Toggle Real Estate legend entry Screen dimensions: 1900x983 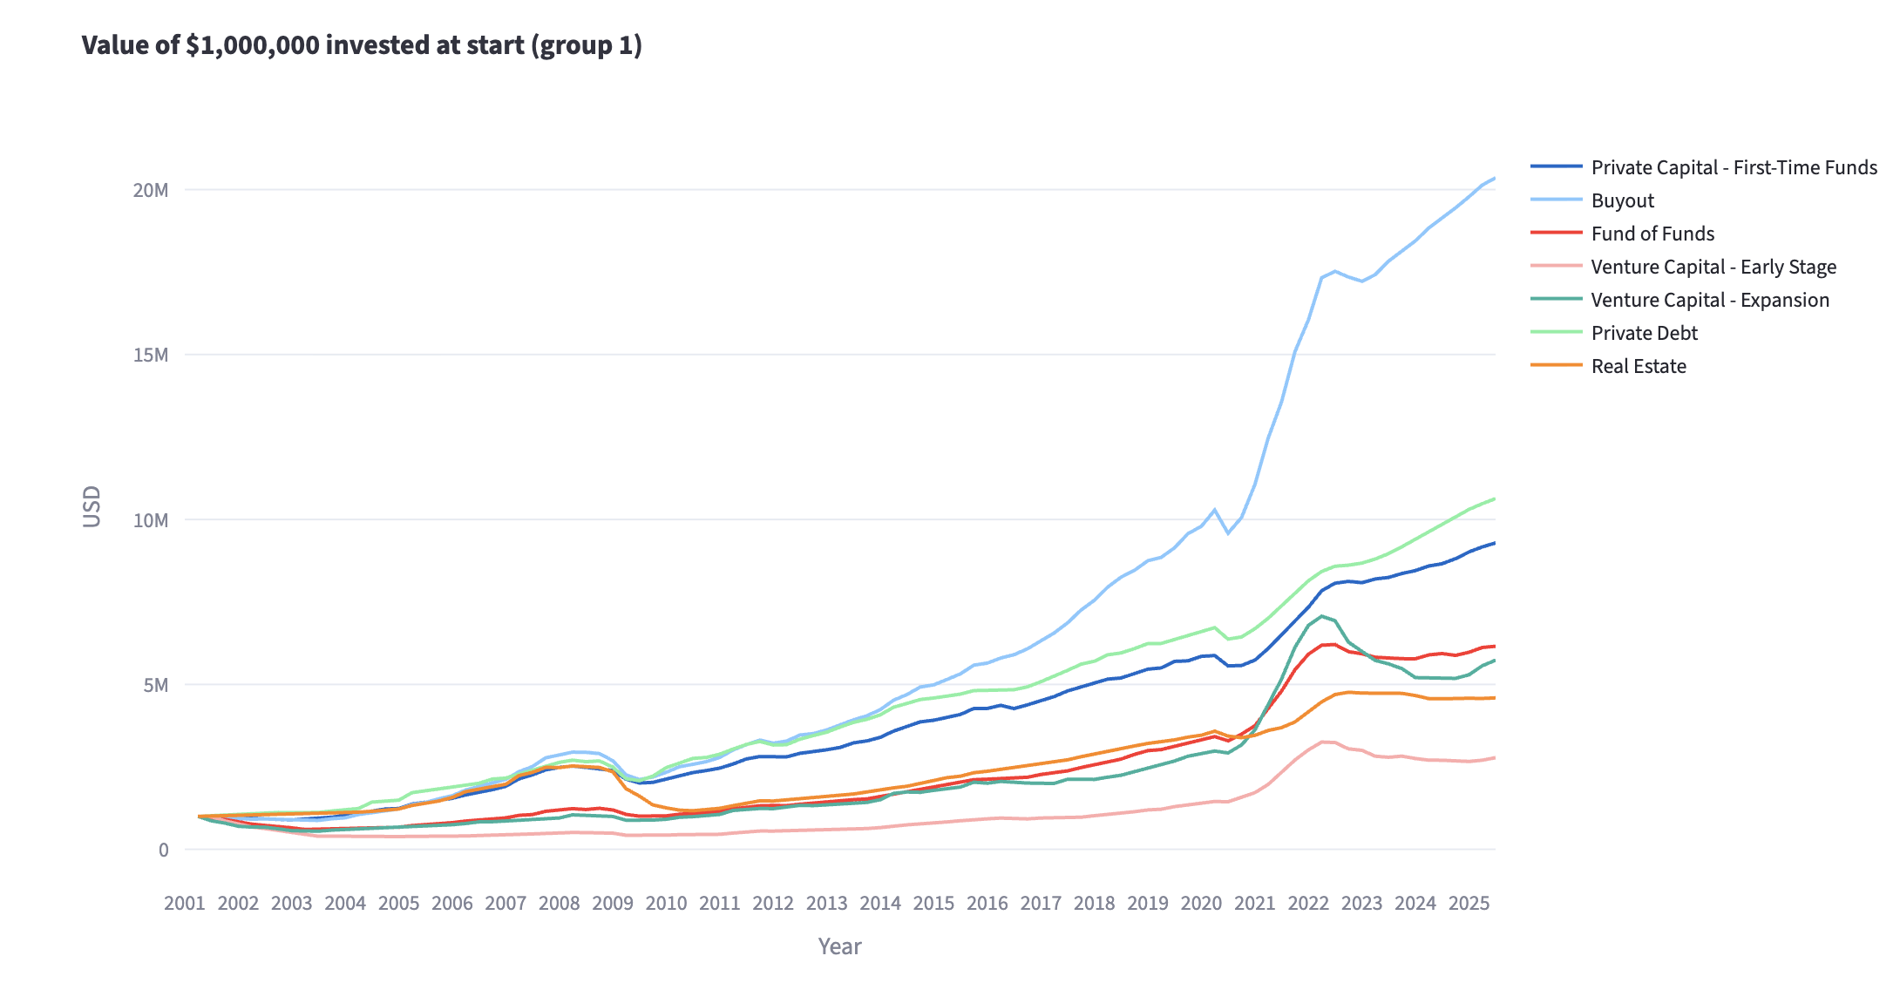(x=1638, y=366)
